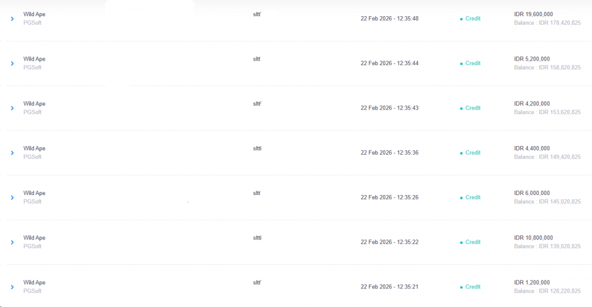The image size is (592, 307).
Task: Expand the transaction row at 12:35:48
Action: pos(12,19)
